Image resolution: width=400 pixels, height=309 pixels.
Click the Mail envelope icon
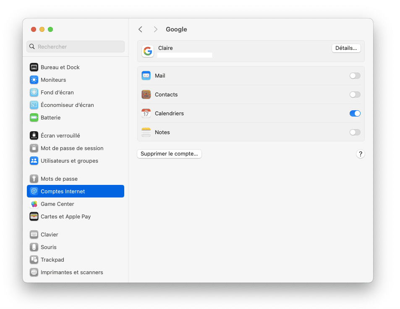pos(146,75)
